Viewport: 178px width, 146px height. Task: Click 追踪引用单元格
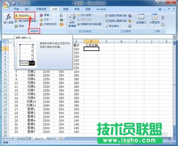(x=116, y=16)
